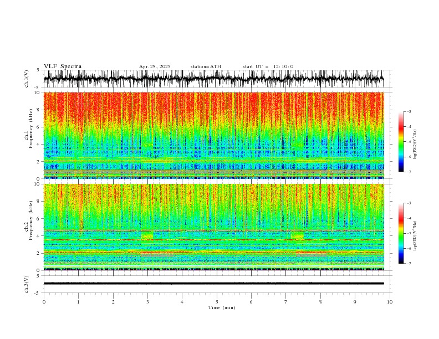Click time axis tick label "3"
439x339 pixels.
(x=147, y=302)
